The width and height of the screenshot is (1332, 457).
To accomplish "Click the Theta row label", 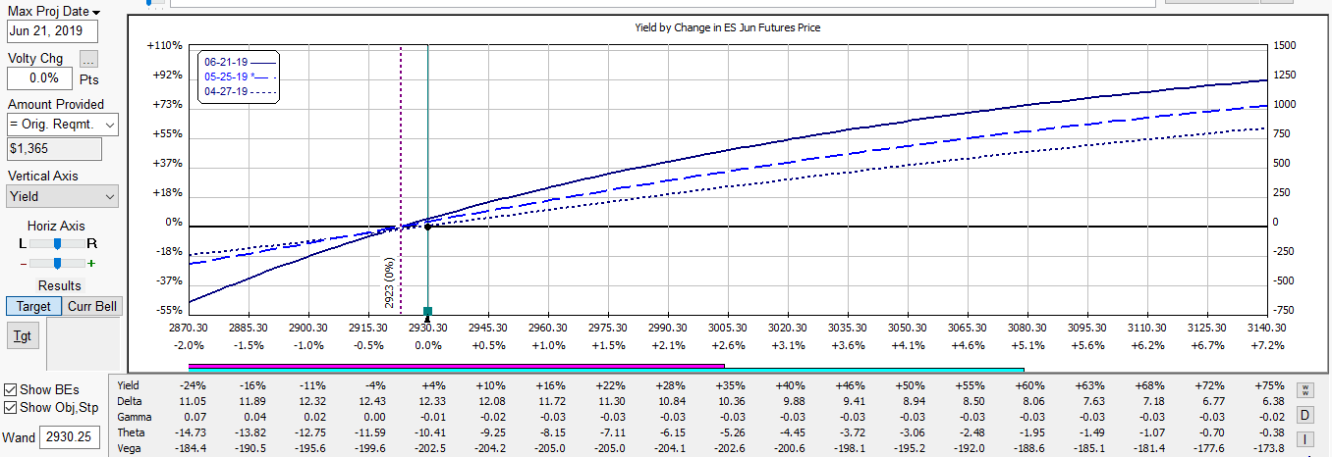I will 131,432.
